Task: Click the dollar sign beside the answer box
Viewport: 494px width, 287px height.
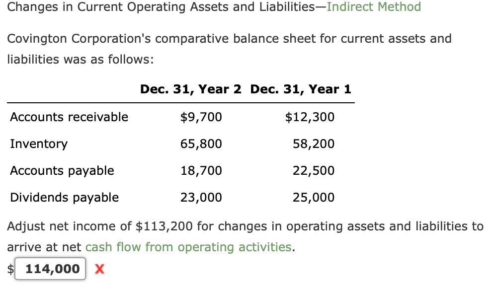Action: click(9, 269)
